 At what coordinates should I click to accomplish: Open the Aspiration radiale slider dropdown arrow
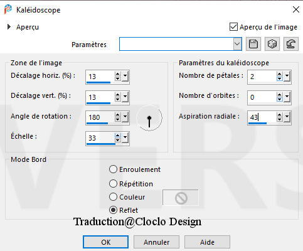[287, 117]
